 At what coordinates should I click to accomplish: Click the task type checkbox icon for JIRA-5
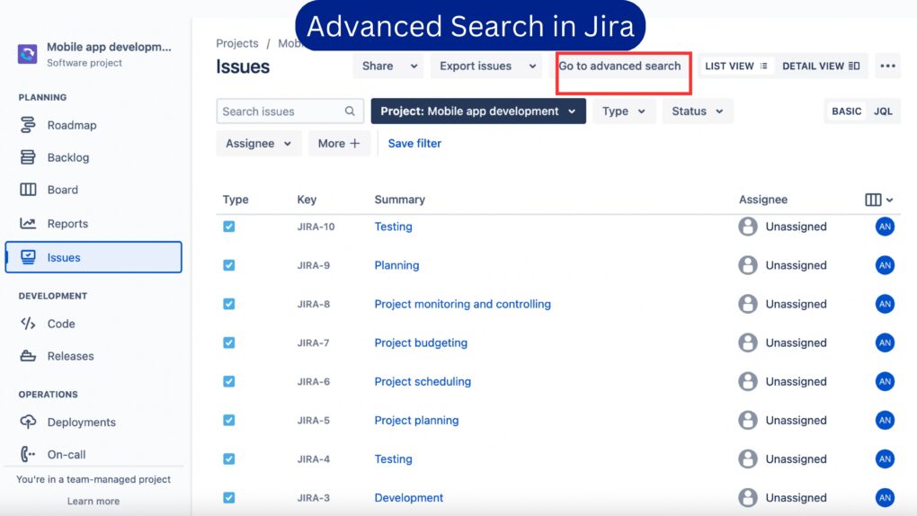pyautogui.click(x=228, y=420)
